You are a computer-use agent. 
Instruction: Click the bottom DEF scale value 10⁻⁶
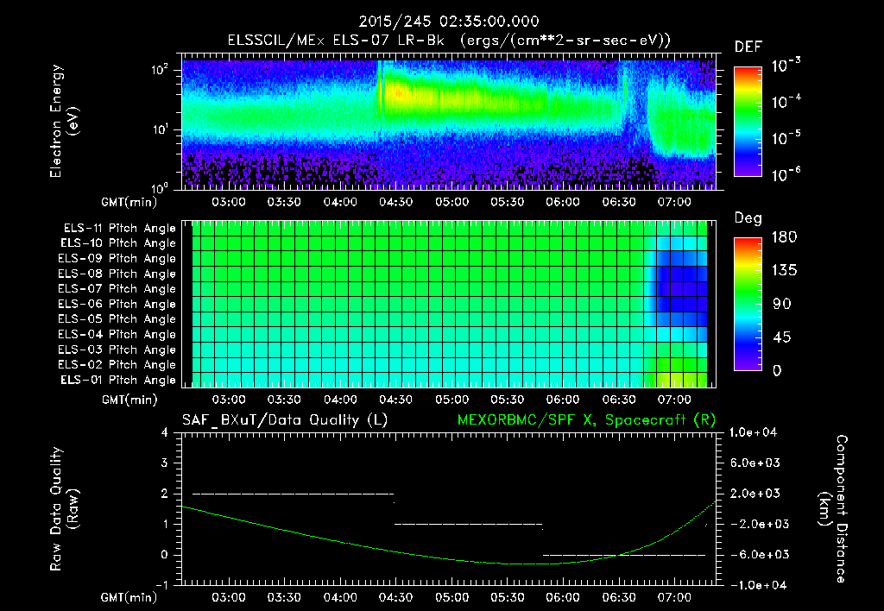pyautogui.click(x=786, y=174)
